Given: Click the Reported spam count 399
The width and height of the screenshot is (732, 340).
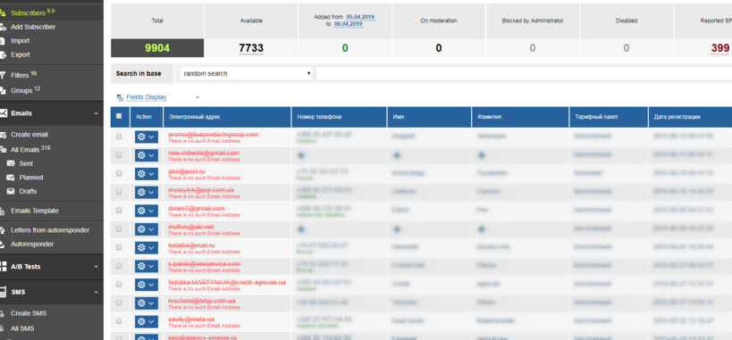Looking at the screenshot, I should pos(720,48).
